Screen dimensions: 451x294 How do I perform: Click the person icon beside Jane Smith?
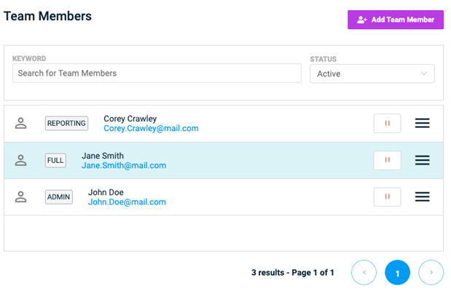click(x=20, y=160)
